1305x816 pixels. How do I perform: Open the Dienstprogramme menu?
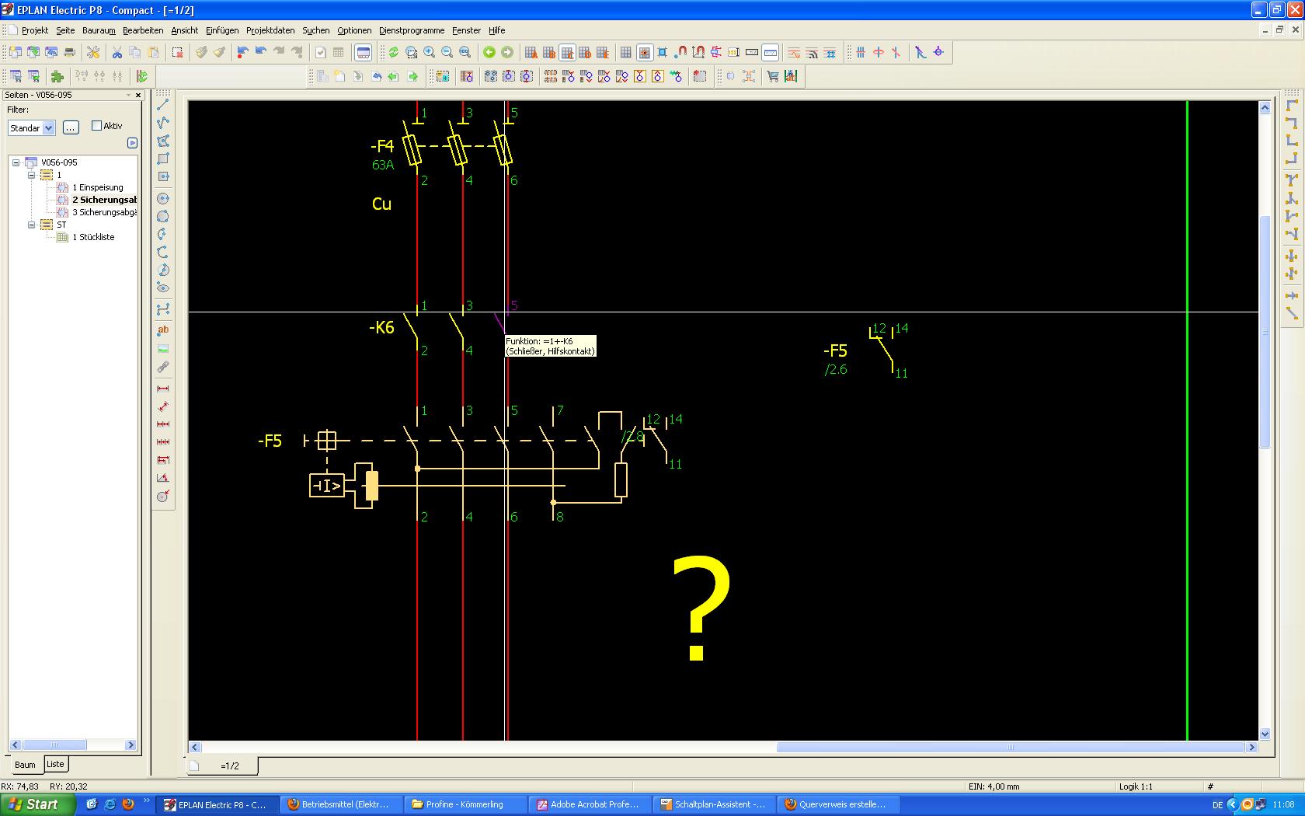point(412,30)
